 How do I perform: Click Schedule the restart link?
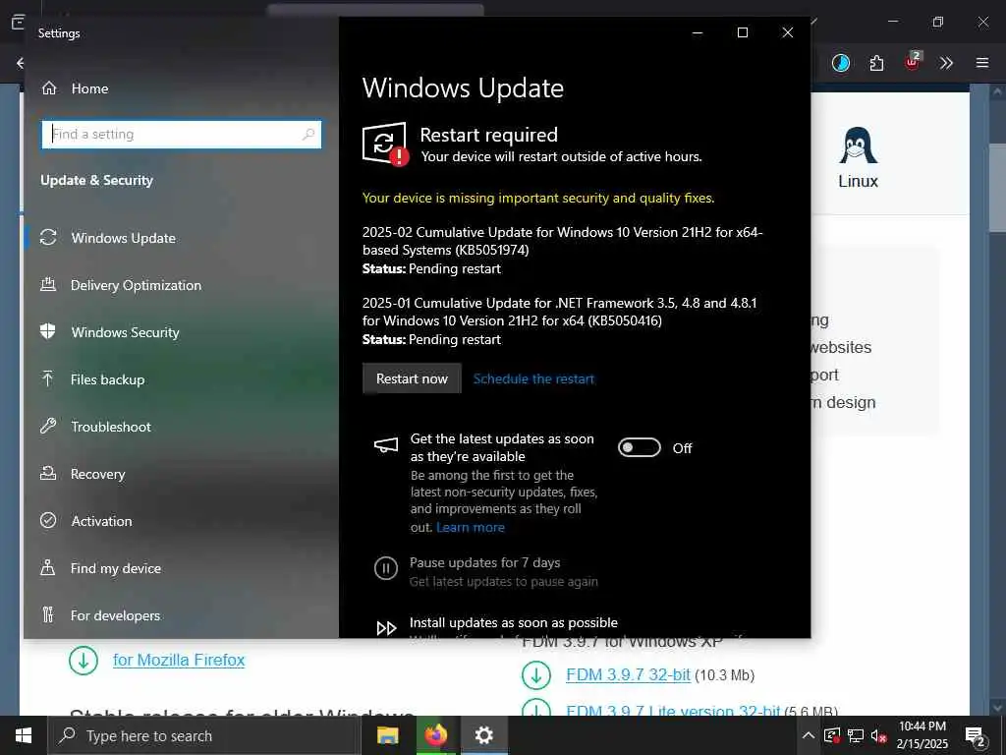click(533, 378)
